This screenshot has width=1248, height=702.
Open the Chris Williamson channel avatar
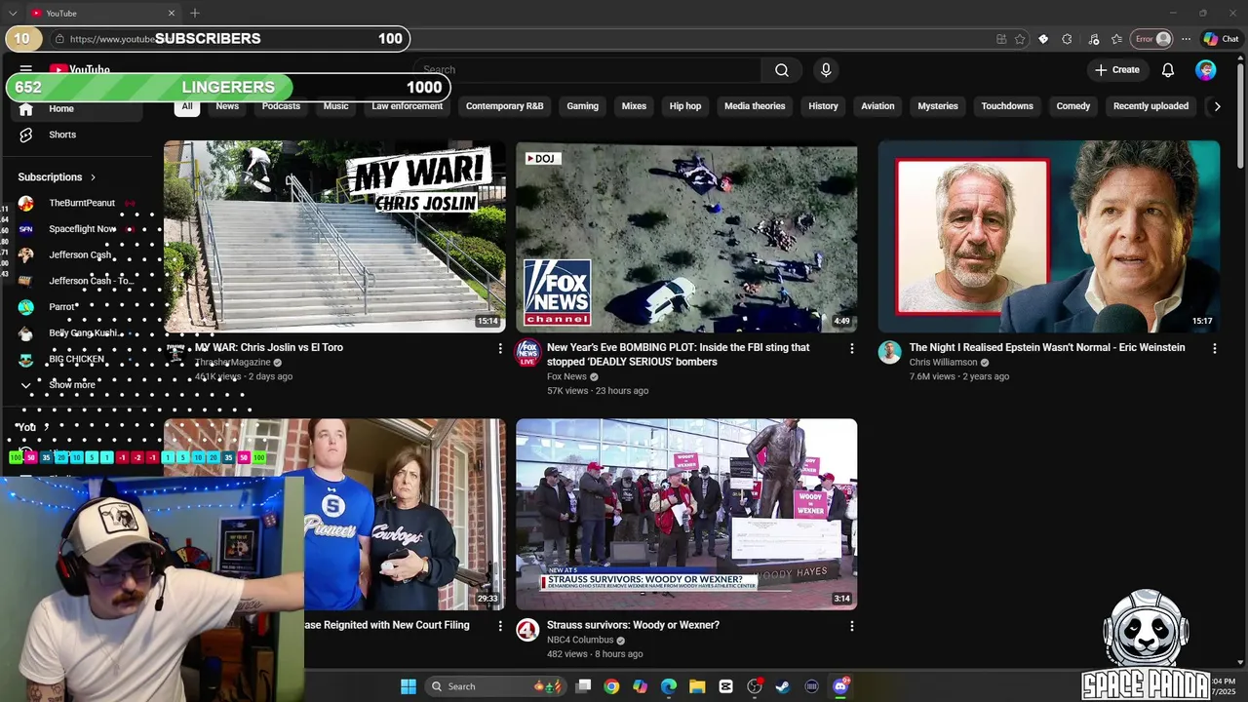pos(889,352)
